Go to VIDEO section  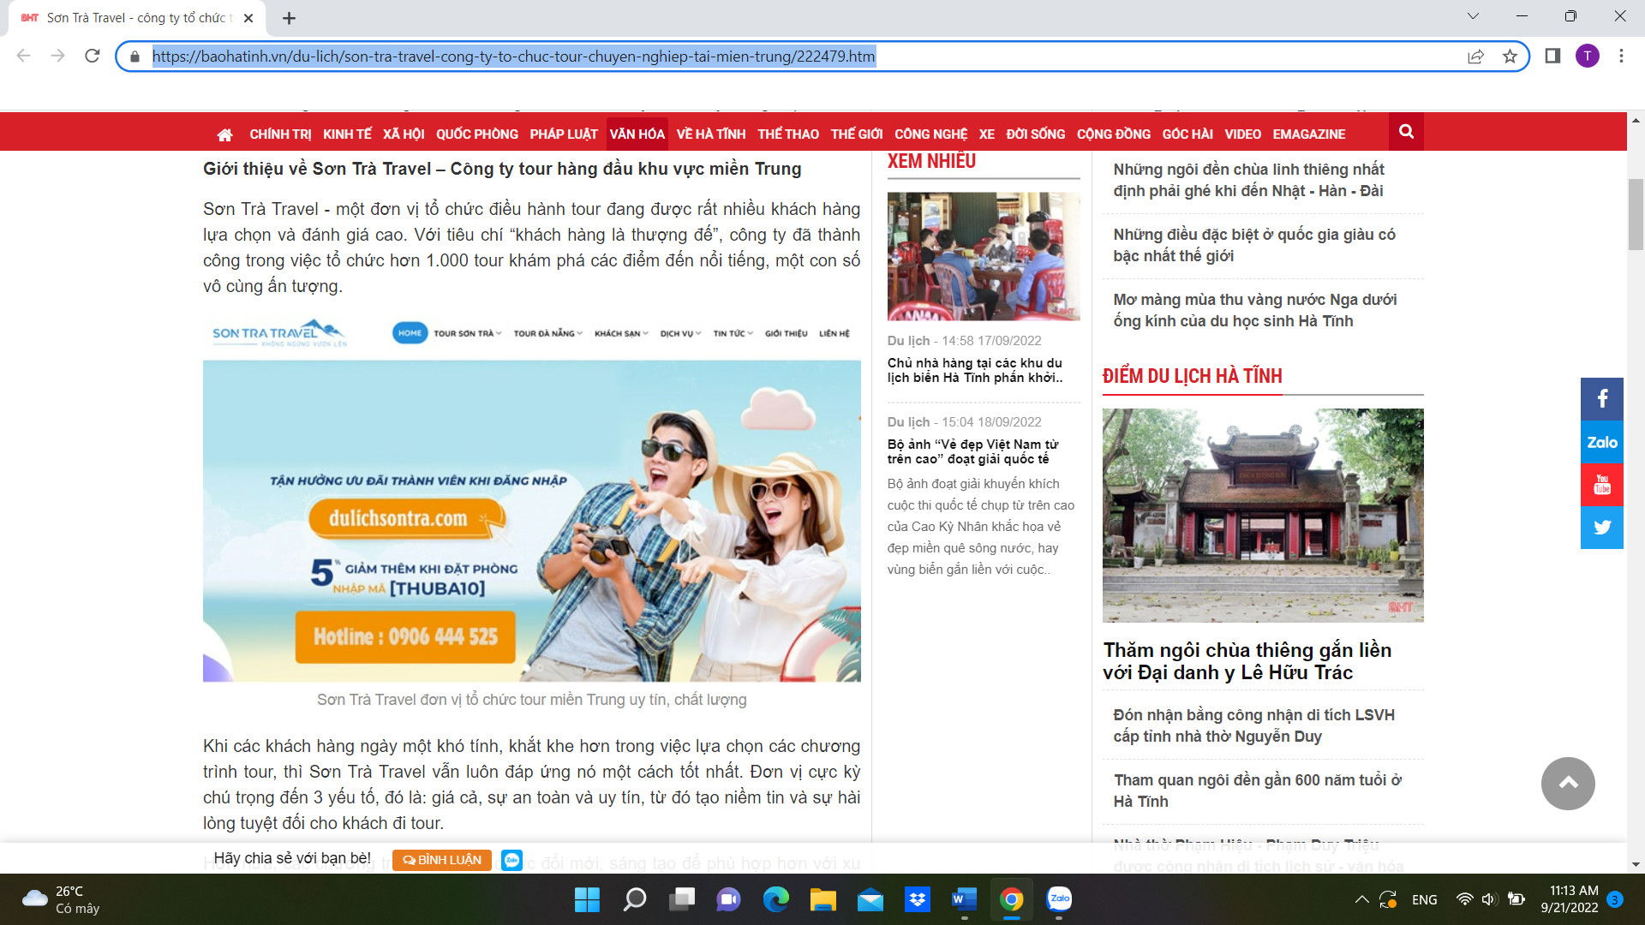tap(1242, 134)
